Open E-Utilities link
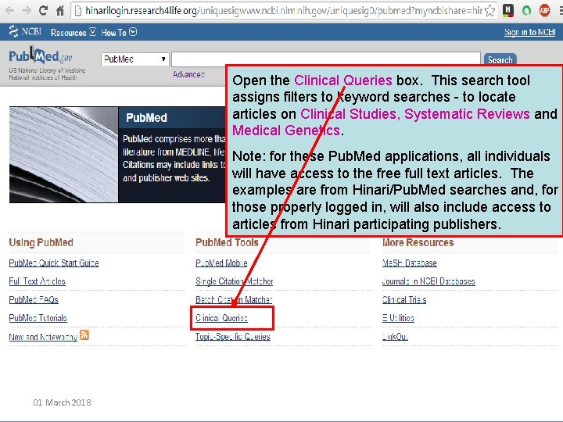The image size is (563, 422). click(x=398, y=318)
